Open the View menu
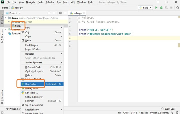The height and width of the screenshot is (114, 180). (21, 2)
